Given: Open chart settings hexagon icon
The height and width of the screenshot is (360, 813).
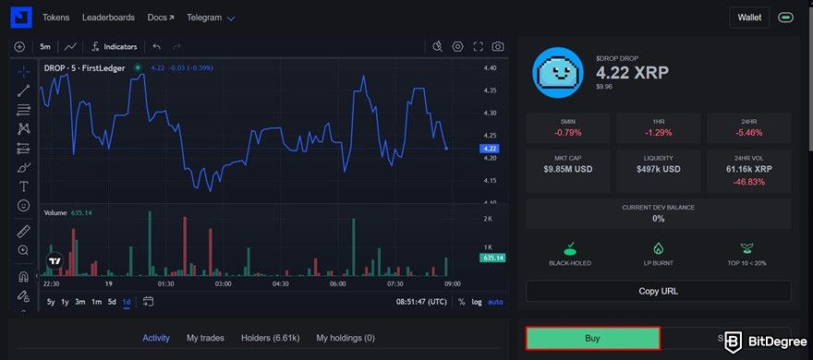Looking at the screenshot, I should coord(457,47).
